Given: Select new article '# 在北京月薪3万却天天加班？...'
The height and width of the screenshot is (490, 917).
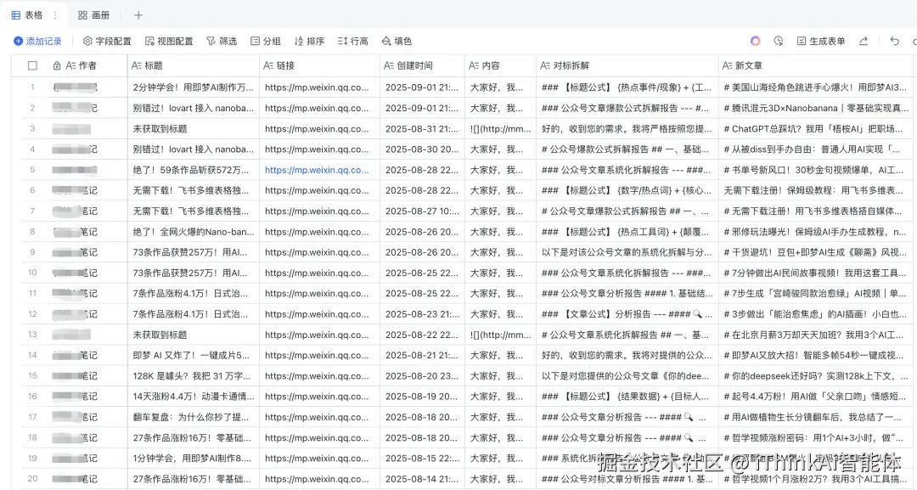Looking at the screenshot, I should (x=817, y=335).
